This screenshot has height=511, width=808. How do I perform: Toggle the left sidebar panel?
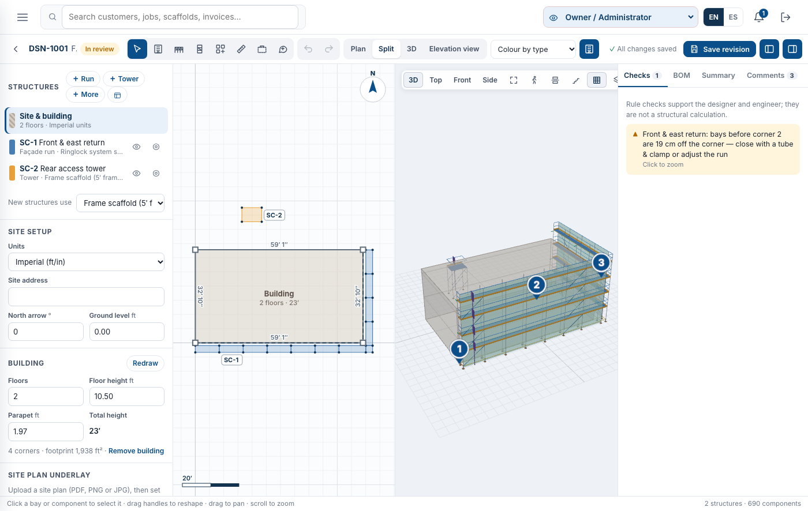[769, 49]
